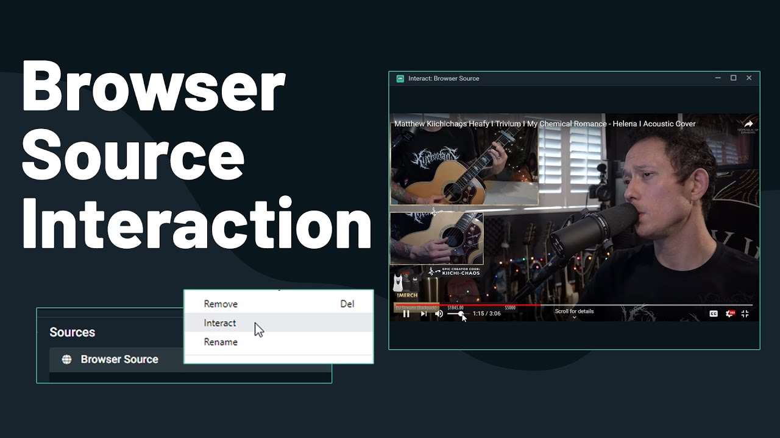Expand the Scroll for details chevron
780x438 pixels.
tap(573, 317)
